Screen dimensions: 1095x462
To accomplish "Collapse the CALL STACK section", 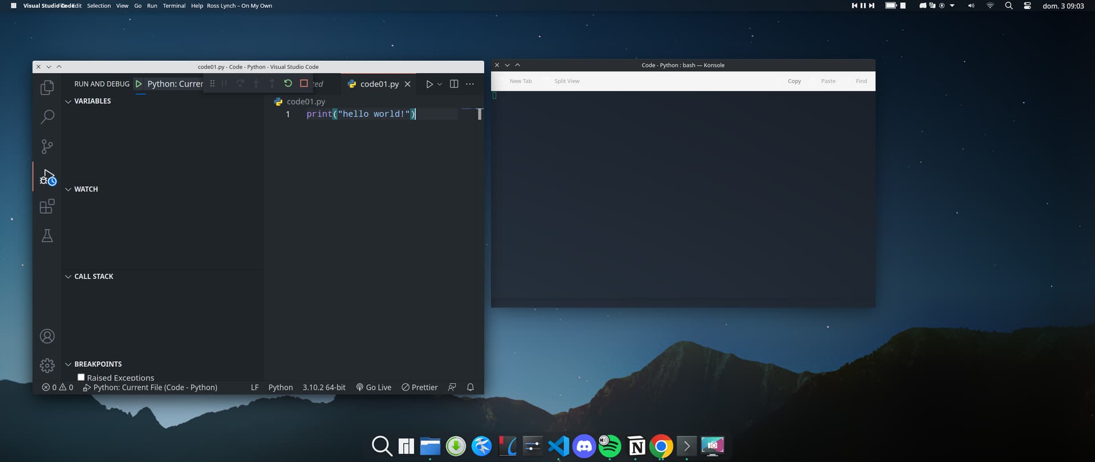I will [68, 277].
